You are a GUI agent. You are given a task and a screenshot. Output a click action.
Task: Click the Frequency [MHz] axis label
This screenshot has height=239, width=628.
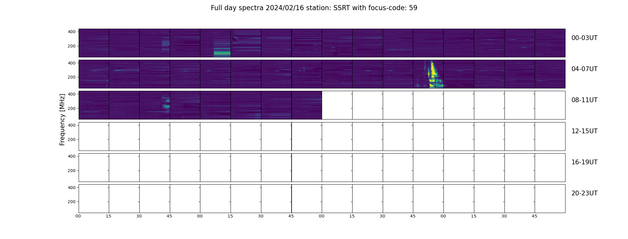(x=62, y=119)
